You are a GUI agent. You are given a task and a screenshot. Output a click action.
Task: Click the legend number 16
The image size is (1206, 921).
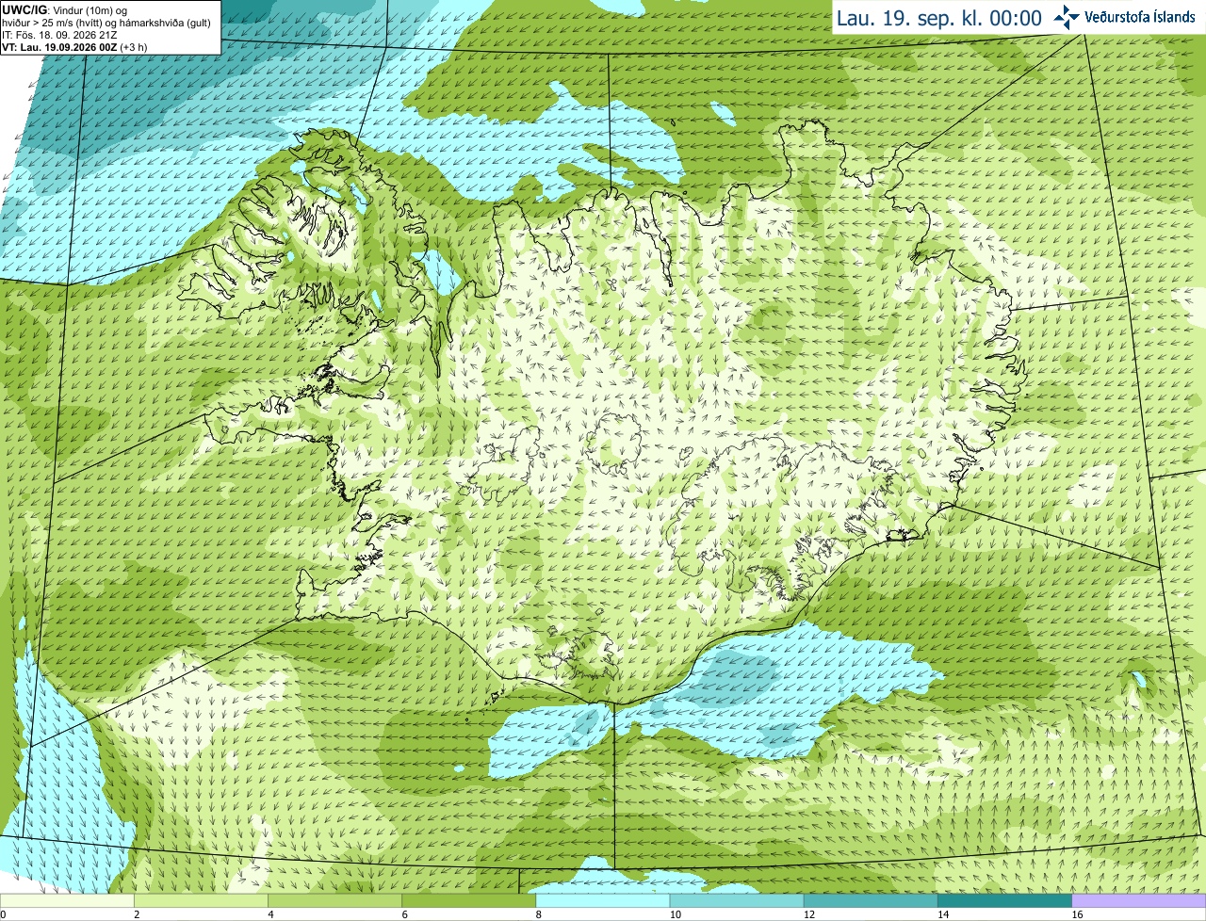[x=1076, y=914]
